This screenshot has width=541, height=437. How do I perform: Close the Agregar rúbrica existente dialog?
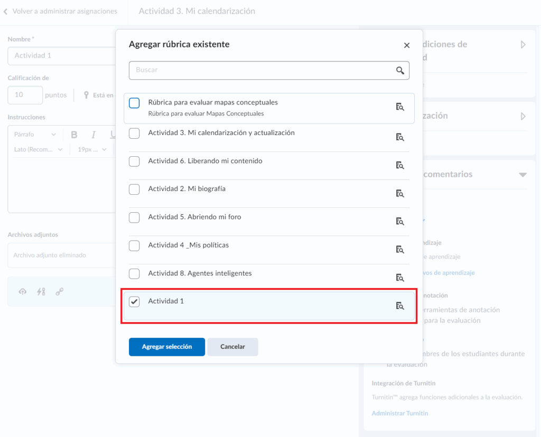406,45
